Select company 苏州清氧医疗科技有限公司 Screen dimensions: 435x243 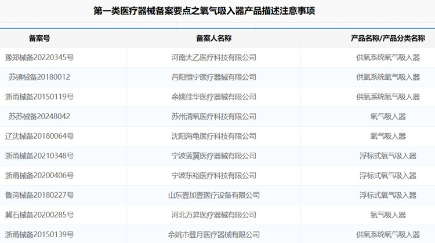click(x=213, y=117)
